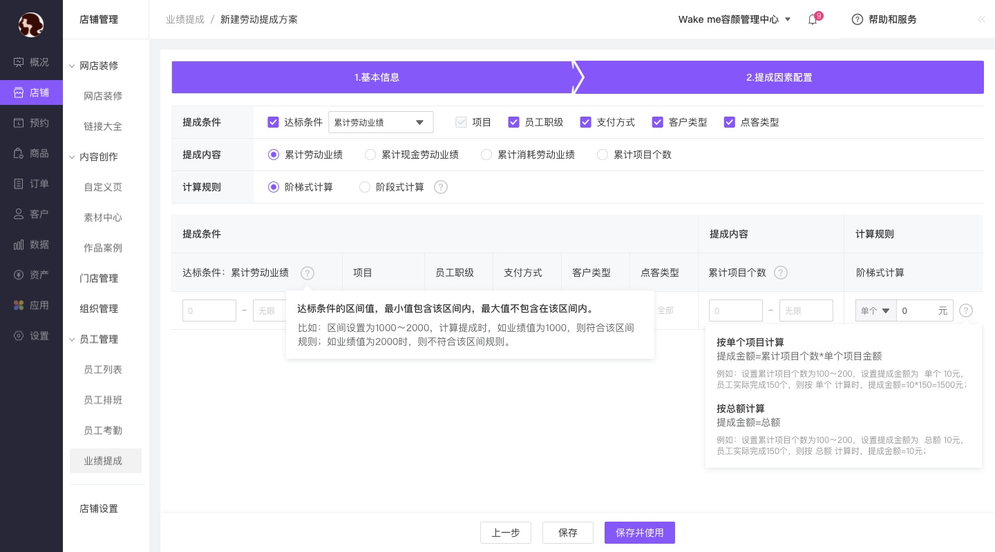Choose 阶梯式计算 calculation rule
Screen dimensions: 995x552
point(273,187)
